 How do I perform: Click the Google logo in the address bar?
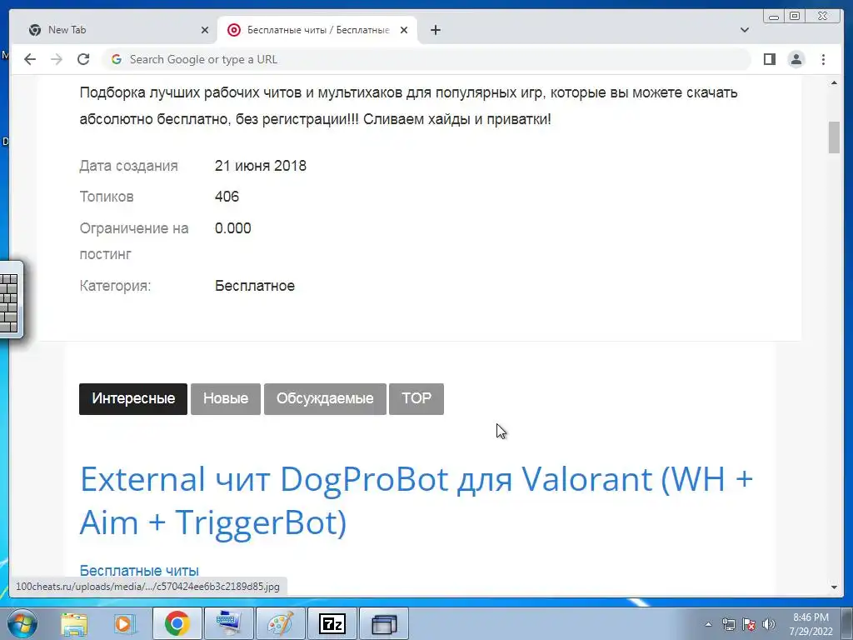point(117,59)
